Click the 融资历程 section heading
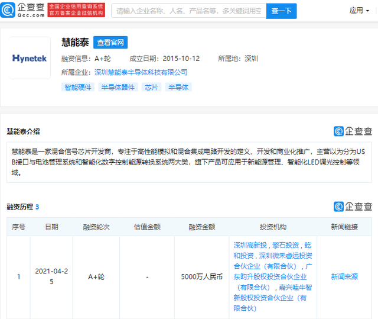The image size is (378, 319). tap(19, 207)
